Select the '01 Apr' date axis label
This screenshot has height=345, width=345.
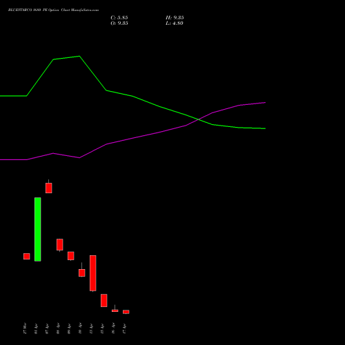click(x=36, y=328)
